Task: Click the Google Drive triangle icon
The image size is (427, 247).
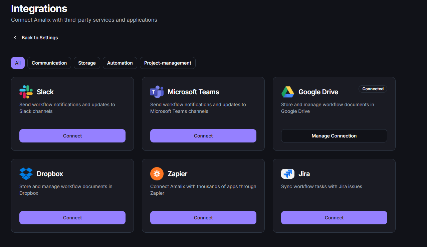Action: click(287, 92)
